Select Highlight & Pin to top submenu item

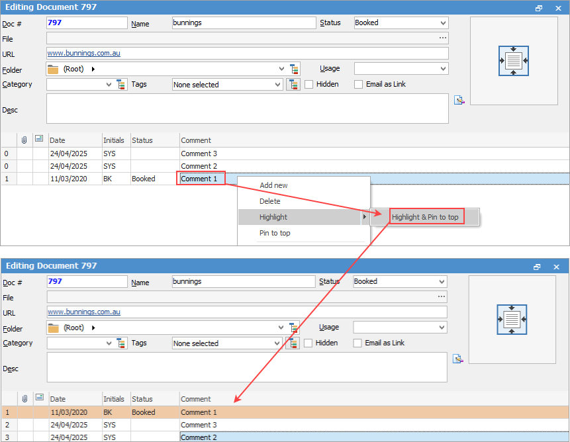pos(425,217)
